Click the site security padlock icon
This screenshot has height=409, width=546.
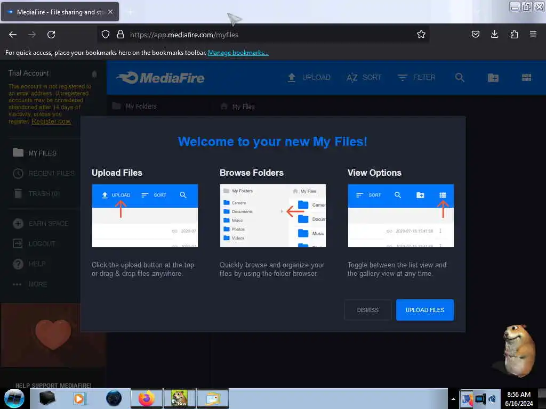click(120, 34)
